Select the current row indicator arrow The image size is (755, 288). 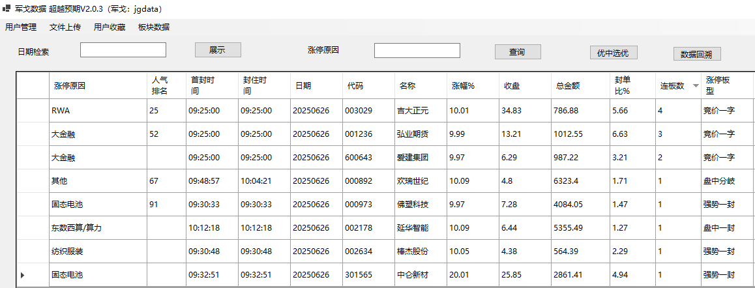point(23,275)
